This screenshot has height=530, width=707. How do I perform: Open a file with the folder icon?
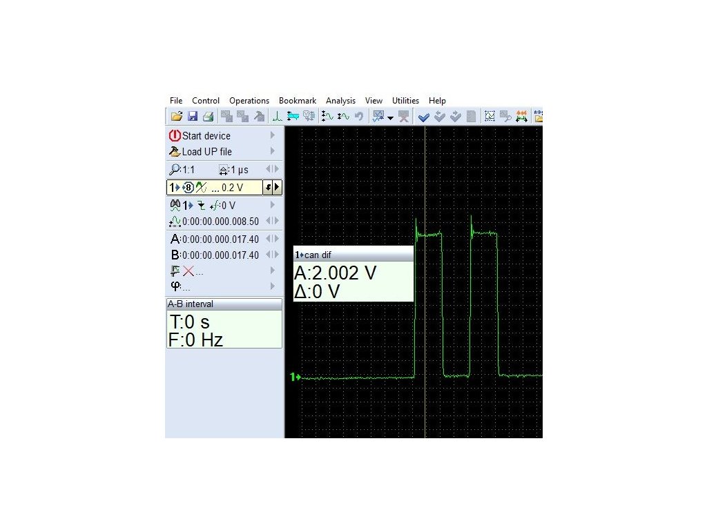(177, 116)
